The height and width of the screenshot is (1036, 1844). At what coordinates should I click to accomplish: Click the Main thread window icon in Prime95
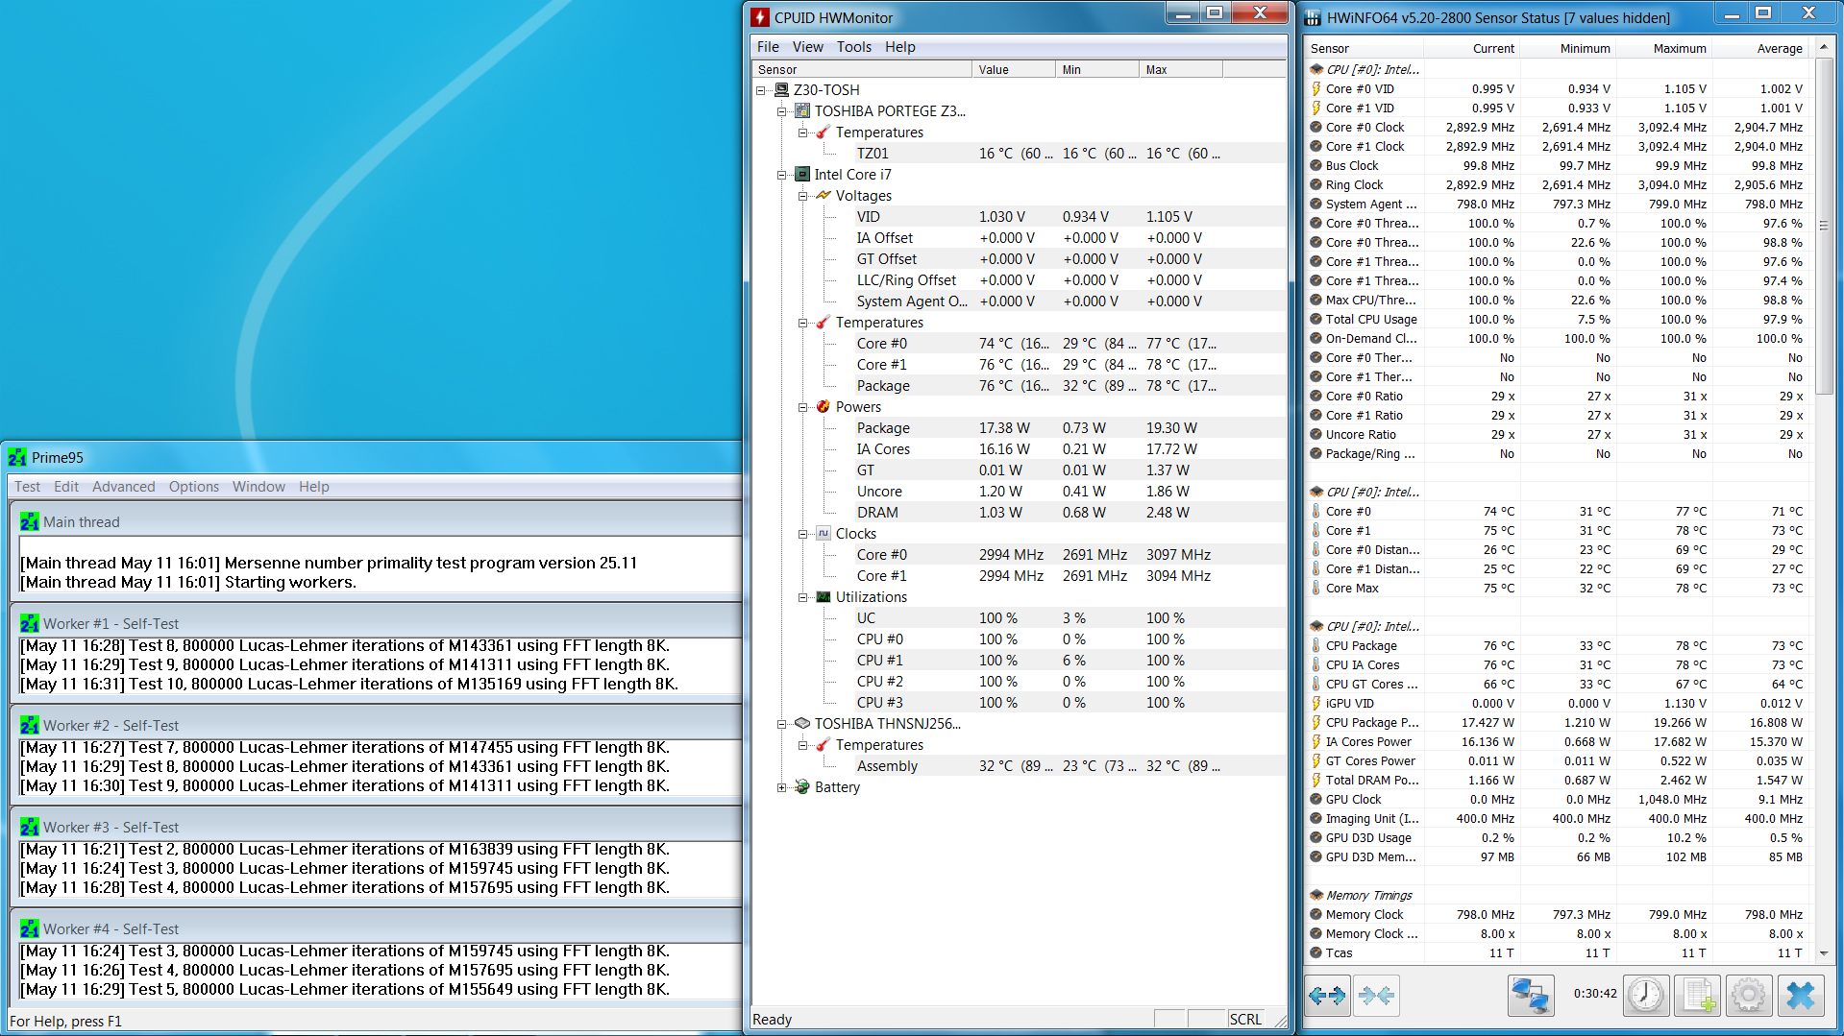tap(30, 522)
